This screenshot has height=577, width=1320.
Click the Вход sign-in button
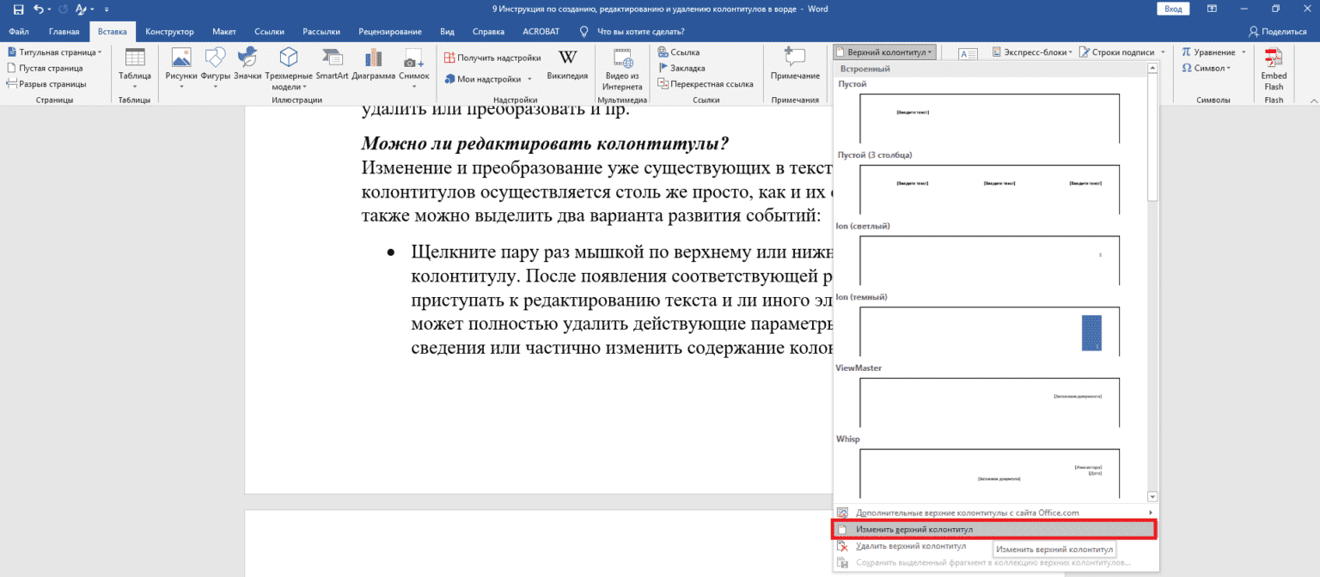pos(1173,9)
